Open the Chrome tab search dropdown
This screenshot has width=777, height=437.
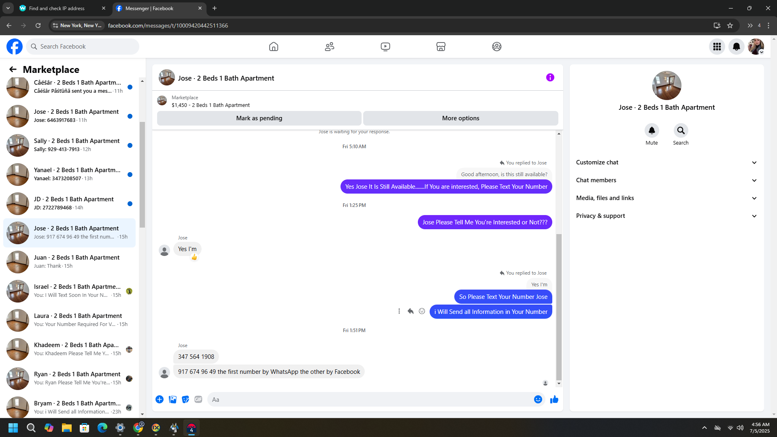click(x=8, y=8)
